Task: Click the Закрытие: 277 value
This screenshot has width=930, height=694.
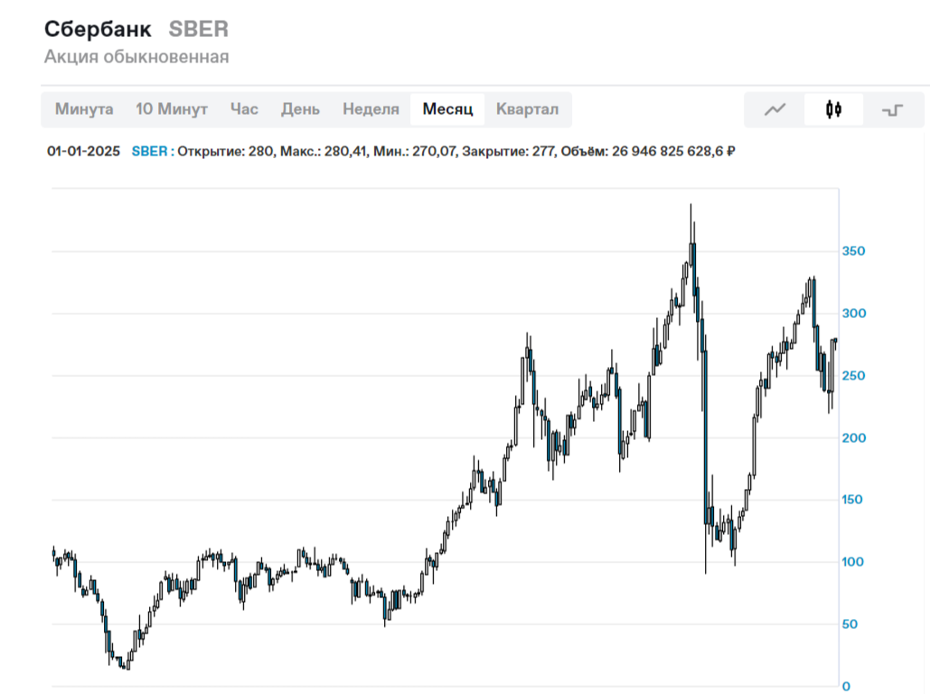Action: (508, 151)
